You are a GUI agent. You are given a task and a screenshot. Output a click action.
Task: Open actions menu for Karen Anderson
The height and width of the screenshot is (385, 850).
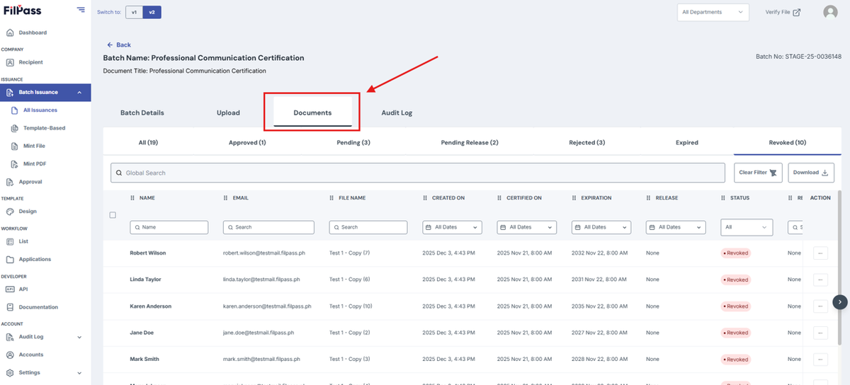click(820, 306)
